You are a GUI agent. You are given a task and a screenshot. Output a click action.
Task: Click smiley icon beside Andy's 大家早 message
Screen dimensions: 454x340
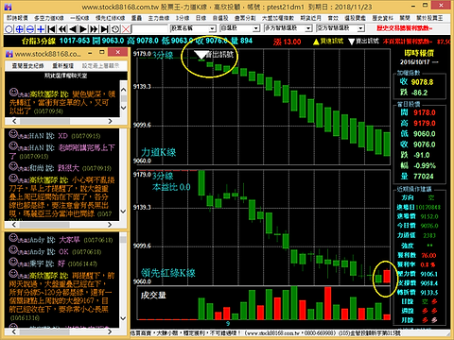(13, 238)
